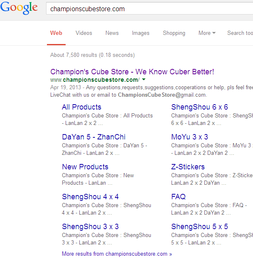Open Search tools

point(240,33)
